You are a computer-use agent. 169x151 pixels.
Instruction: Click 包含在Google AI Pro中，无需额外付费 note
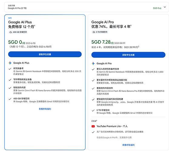114,138
